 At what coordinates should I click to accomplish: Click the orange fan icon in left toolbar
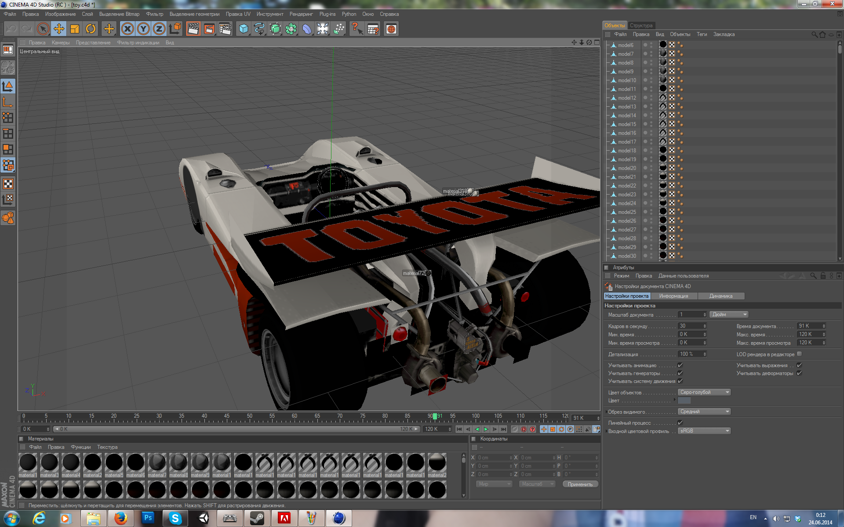click(8, 218)
